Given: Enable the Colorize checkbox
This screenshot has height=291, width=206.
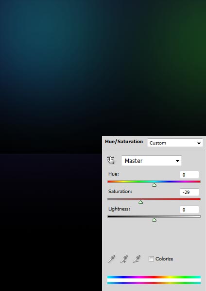Looking at the screenshot, I should (x=151, y=259).
